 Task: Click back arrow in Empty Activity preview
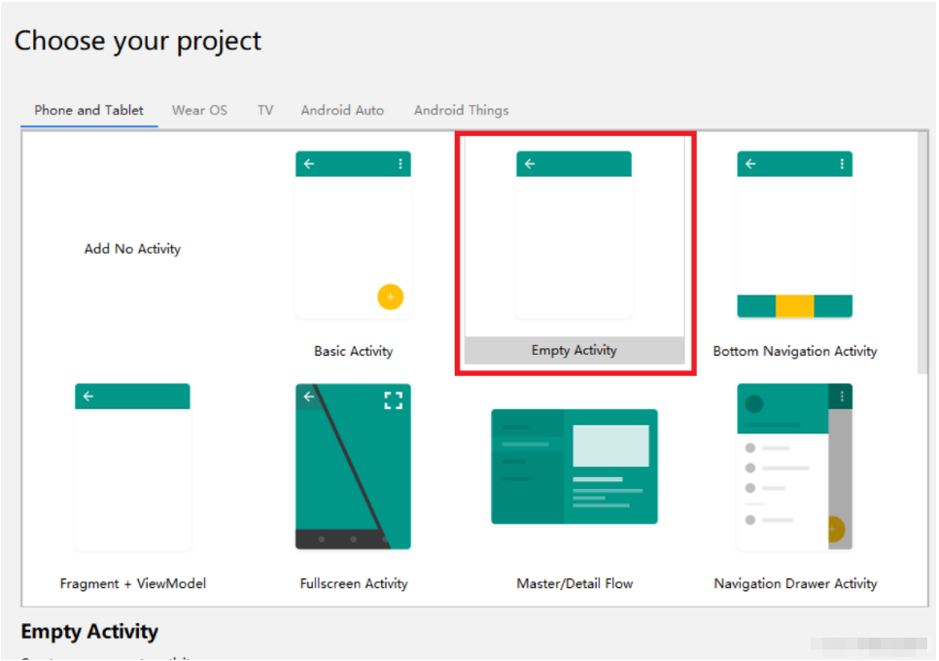click(530, 164)
